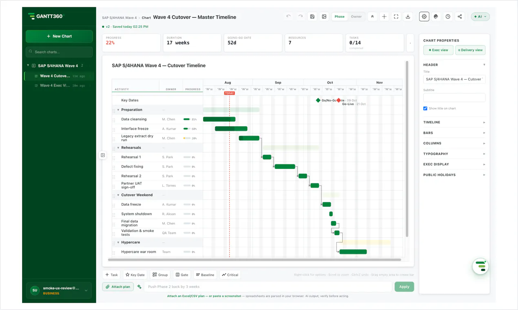
Task: Expand the Bars properties section
Action: [x=454, y=133]
